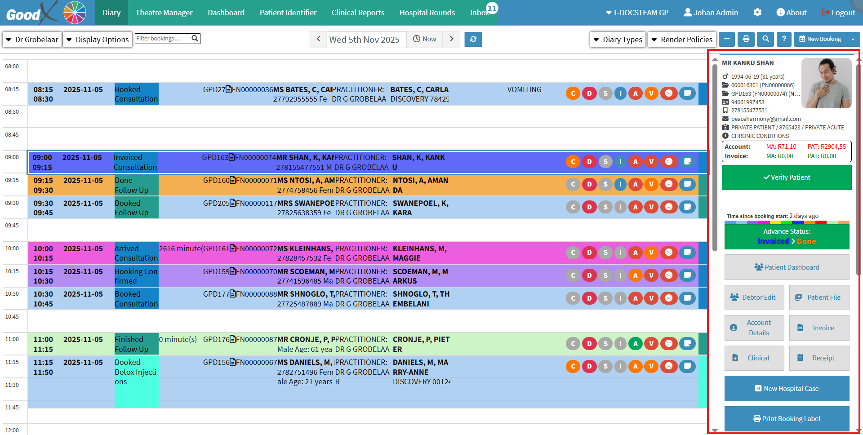Click the colored booking status progress strip
This screenshot has height=435, width=863.
(x=787, y=222)
